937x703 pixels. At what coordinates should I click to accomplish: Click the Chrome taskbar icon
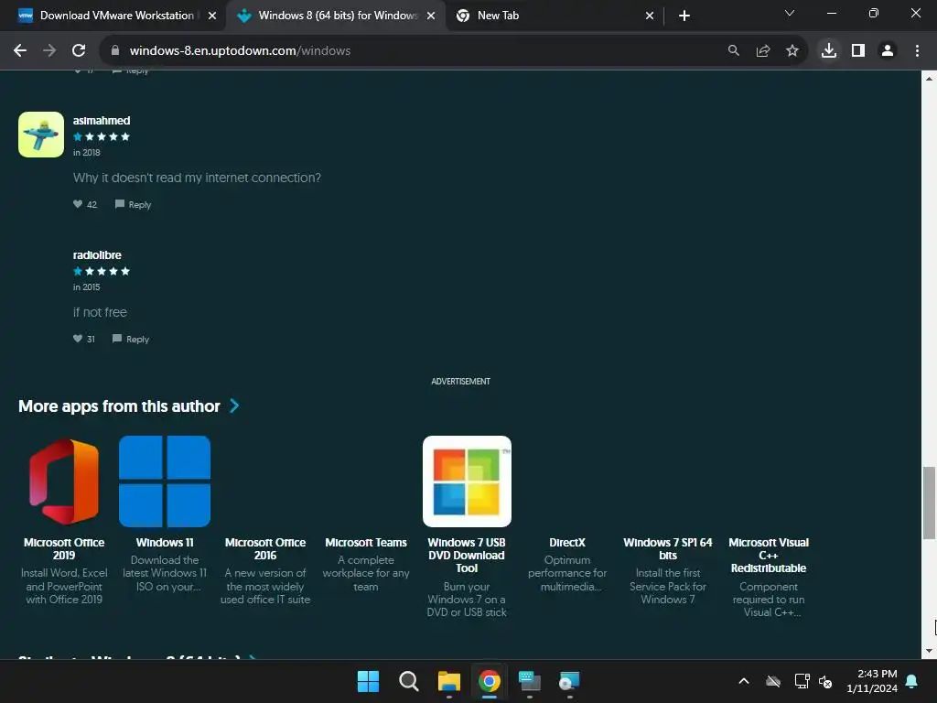point(490,681)
